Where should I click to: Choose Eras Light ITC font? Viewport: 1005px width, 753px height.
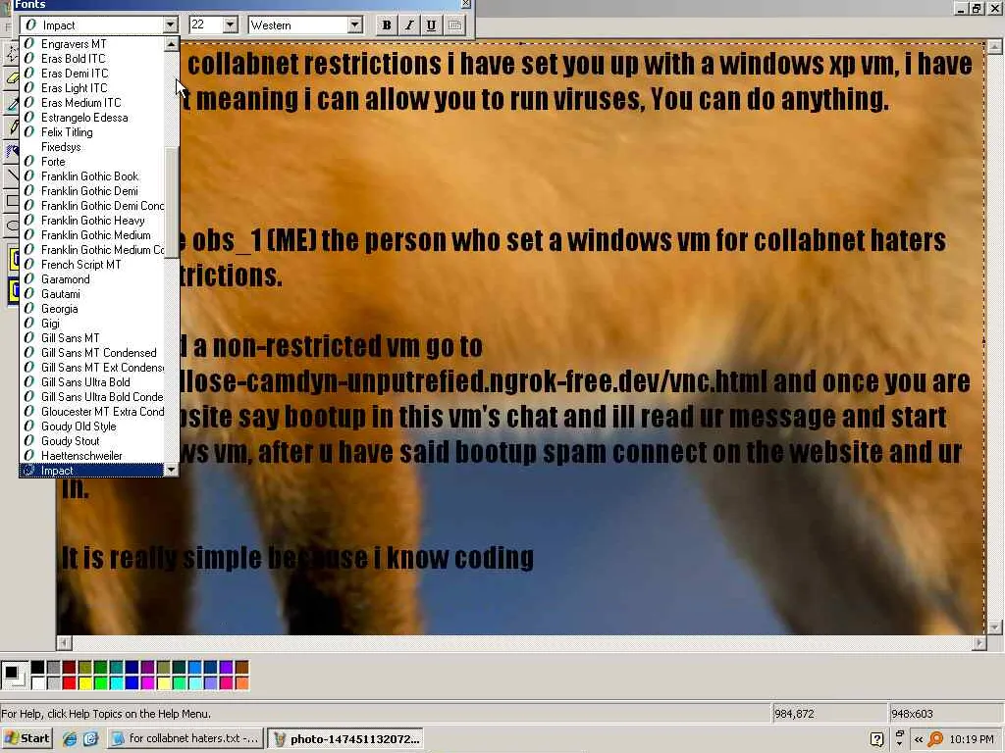click(91, 87)
